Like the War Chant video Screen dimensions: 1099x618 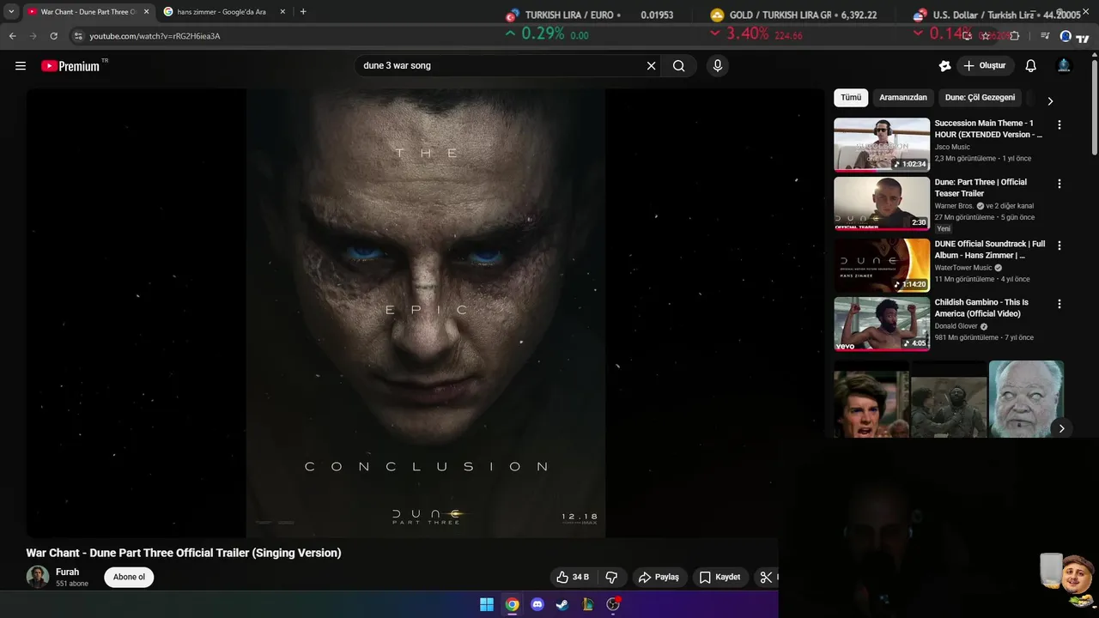[x=573, y=577]
